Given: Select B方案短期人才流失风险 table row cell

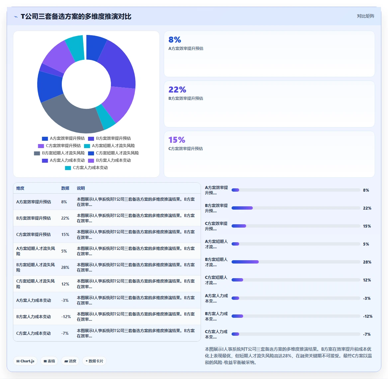Looking at the screenshot, I should (x=36, y=267).
